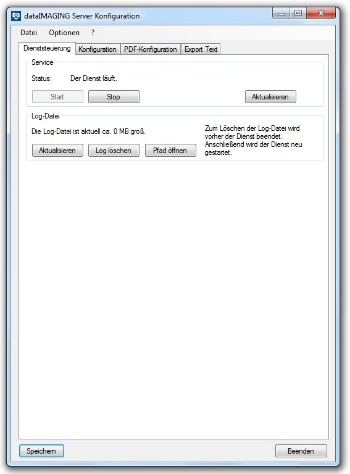Click the 'Der Dienst läuft.' status text
Viewport: 350px width, 474px height.
94,78
